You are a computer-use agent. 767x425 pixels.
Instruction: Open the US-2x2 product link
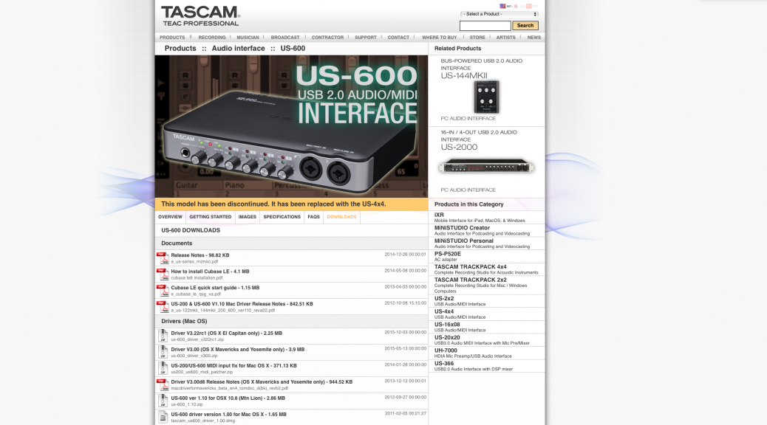point(444,299)
